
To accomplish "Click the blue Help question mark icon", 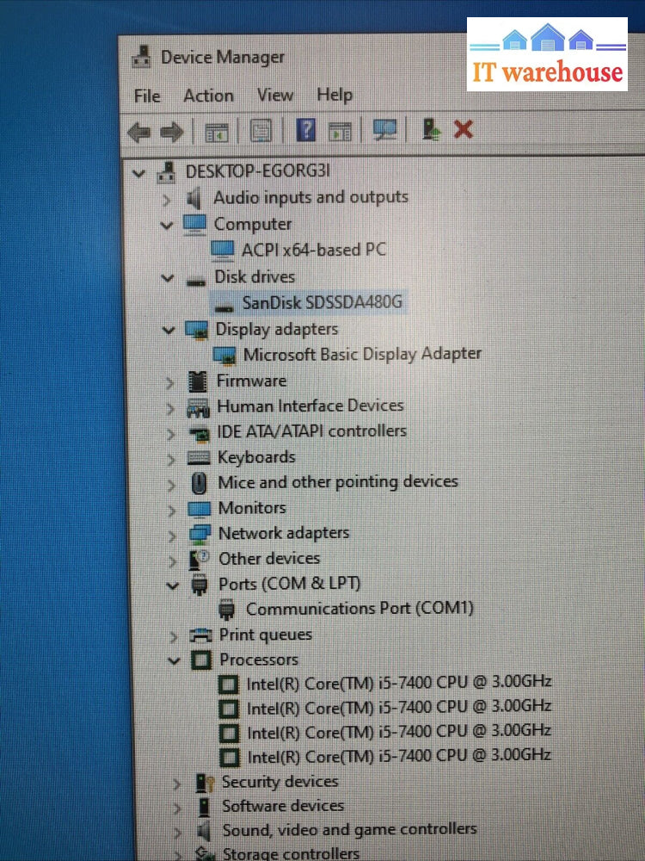I will click(x=306, y=130).
